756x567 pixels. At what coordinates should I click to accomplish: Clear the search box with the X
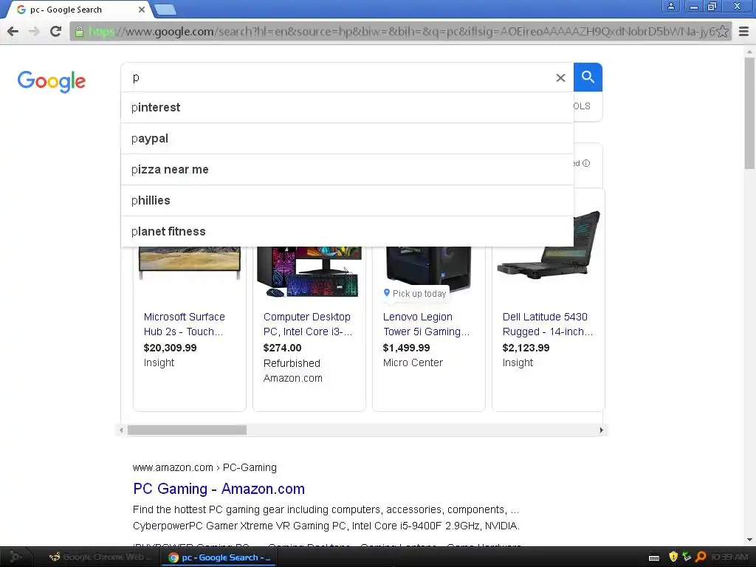tap(560, 78)
